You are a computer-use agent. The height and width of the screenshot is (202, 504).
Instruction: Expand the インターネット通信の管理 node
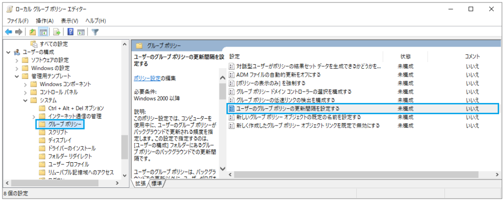point(34,116)
